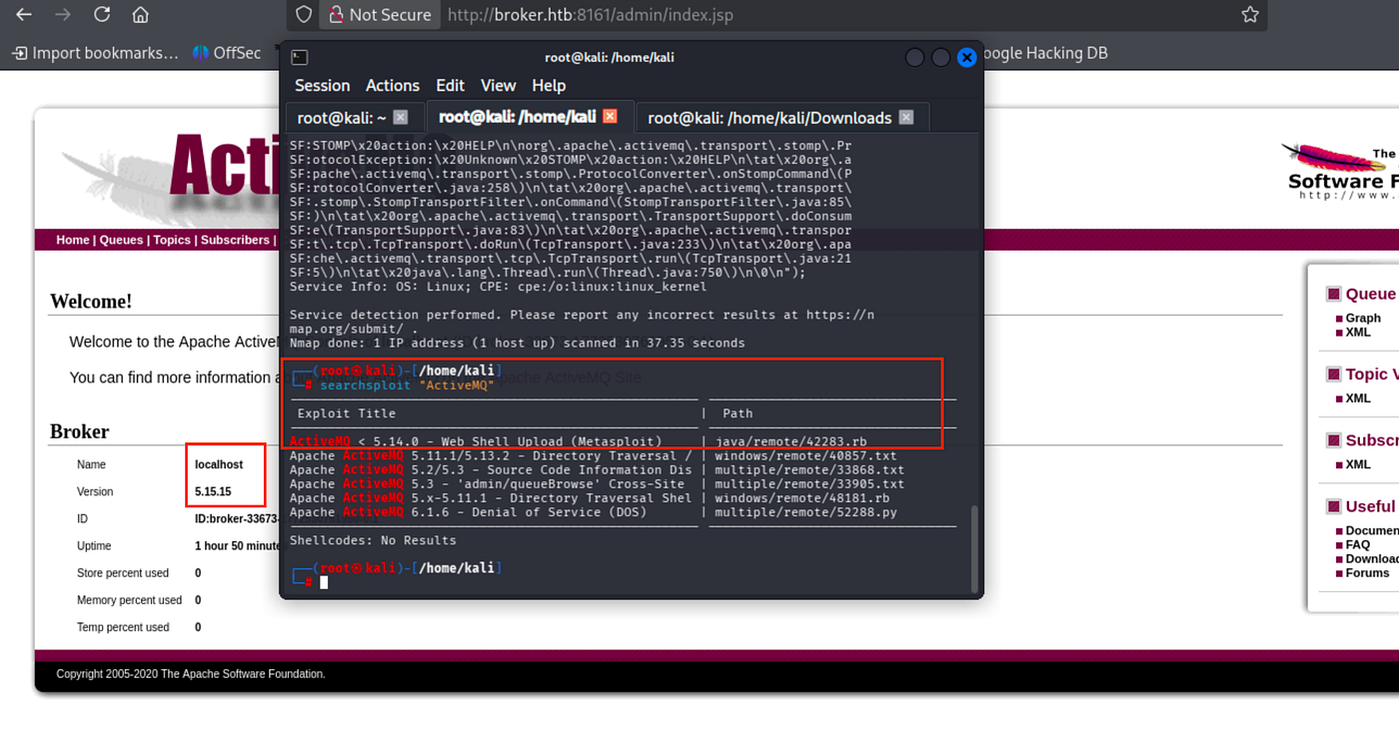Click the Exploit Title column header

pos(347,413)
